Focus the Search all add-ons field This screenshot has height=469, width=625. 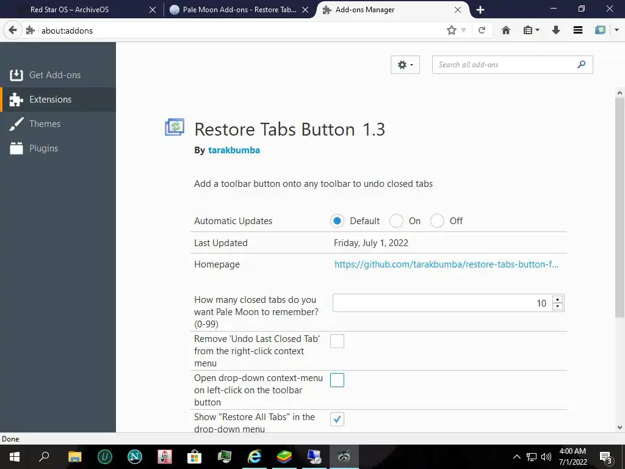pyautogui.click(x=512, y=65)
